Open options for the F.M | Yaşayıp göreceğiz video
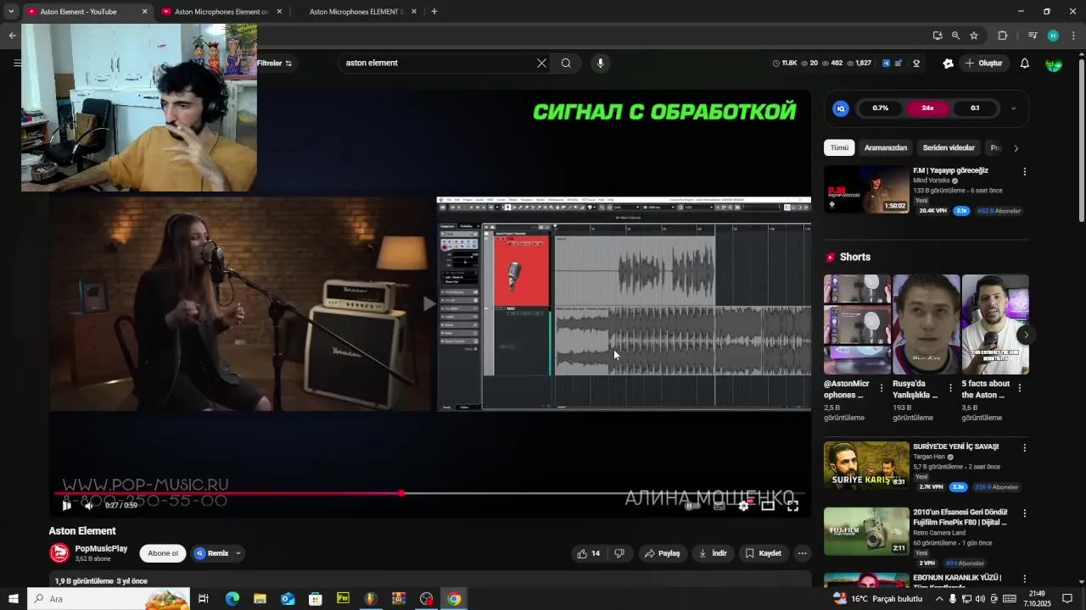1086x610 pixels. coord(1024,171)
